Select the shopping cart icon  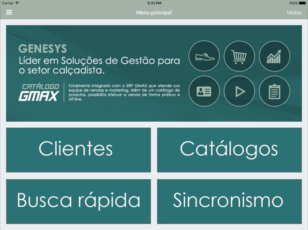point(239,56)
